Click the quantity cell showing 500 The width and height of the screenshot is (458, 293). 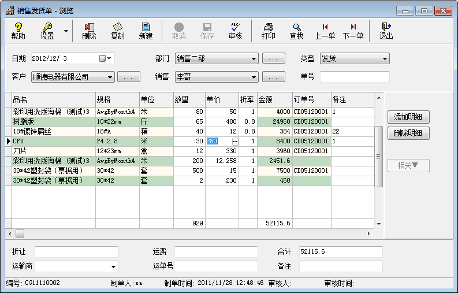point(189,170)
